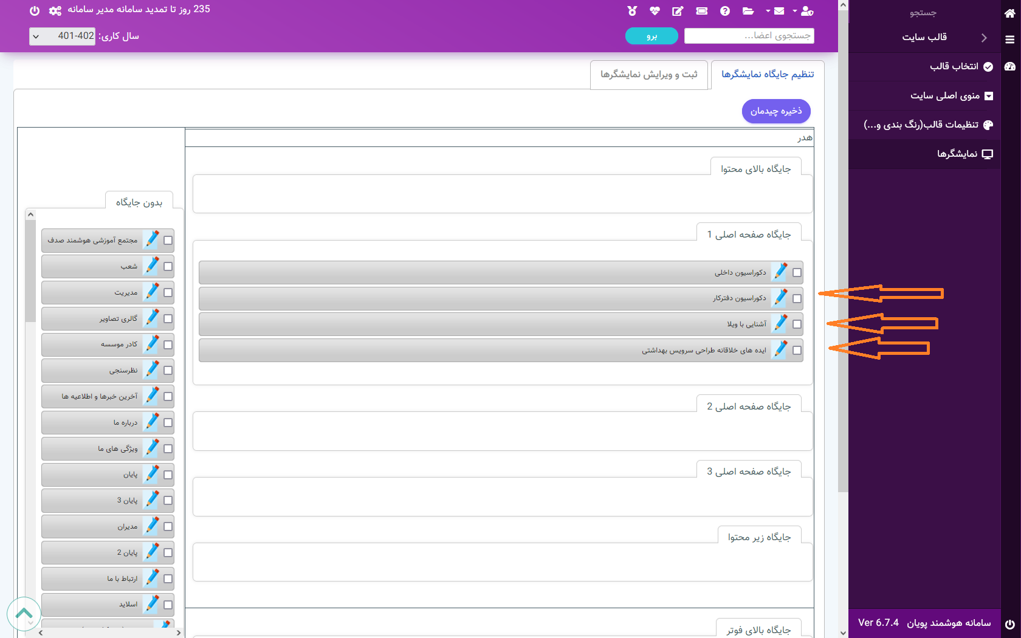Viewport: 1021px width, 638px height.
Task: Click the dashboard gauge icon in sidebar
Action: click(1009, 66)
